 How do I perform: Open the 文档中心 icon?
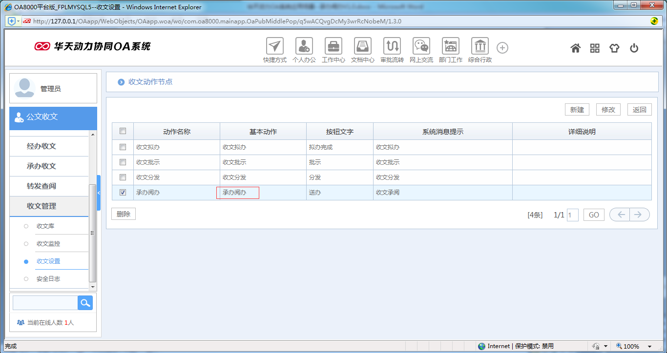[363, 46]
